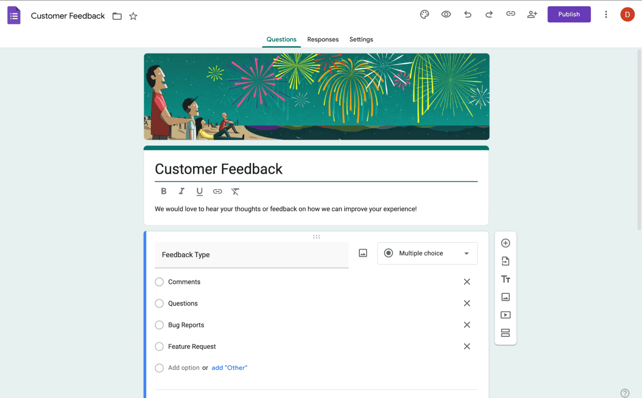Switch to the Questions tab
Image resolution: width=642 pixels, height=398 pixels.
(281, 39)
